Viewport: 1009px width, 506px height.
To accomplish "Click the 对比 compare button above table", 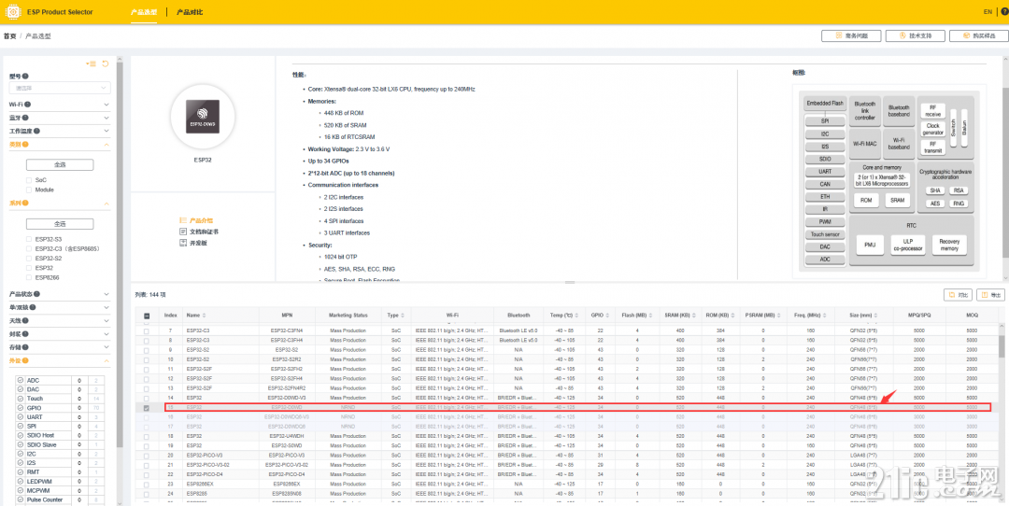I will pos(958,295).
